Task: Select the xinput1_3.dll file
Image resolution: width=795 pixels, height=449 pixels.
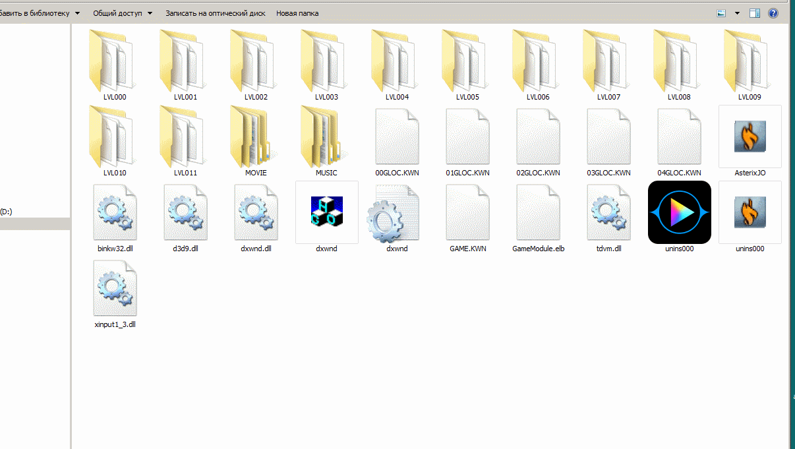Action: (x=115, y=293)
